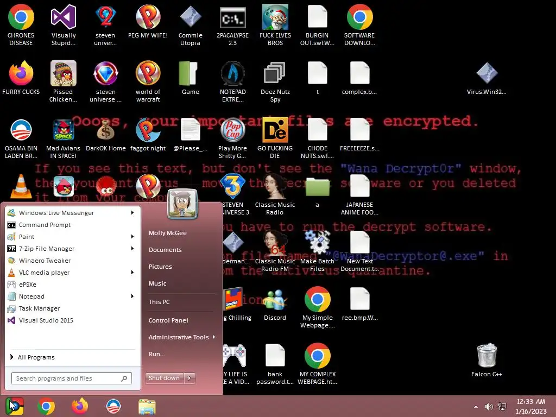Open Control Panel from Start menu

tap(168, 320)
